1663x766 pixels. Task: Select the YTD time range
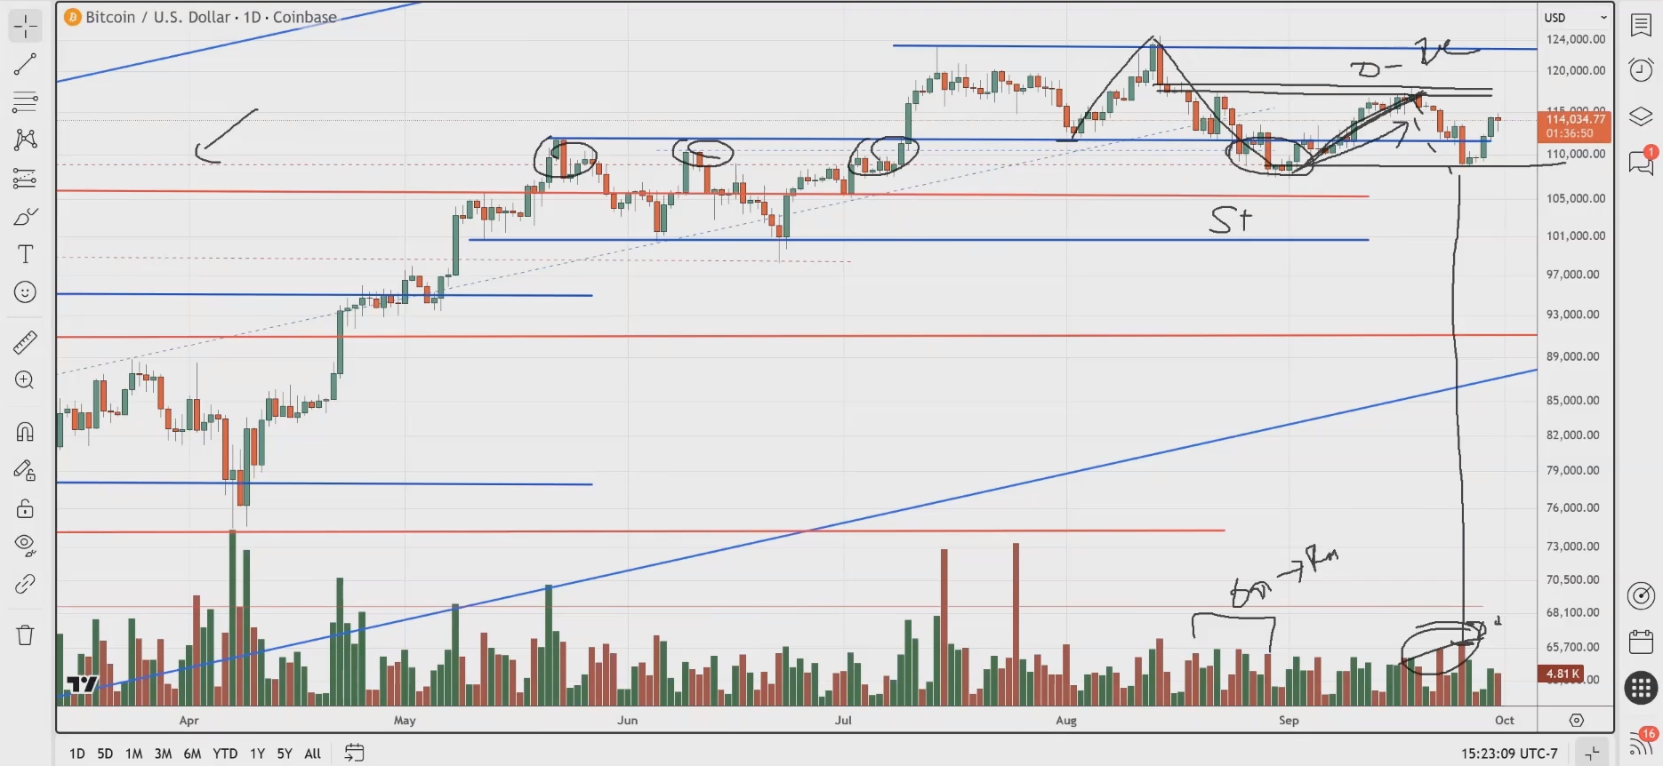pyautogui.click(x=225, y=754)
